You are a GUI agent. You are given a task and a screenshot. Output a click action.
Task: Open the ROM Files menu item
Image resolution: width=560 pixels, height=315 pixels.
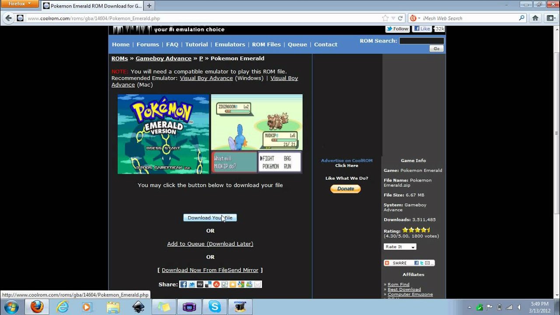pos(266,45)
